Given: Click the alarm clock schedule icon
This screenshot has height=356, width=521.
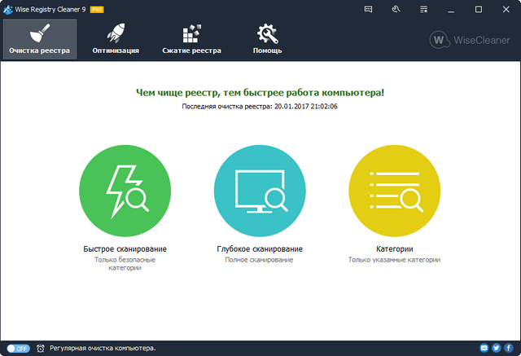Looking at the screenshot, I should (x=41, y=349).
